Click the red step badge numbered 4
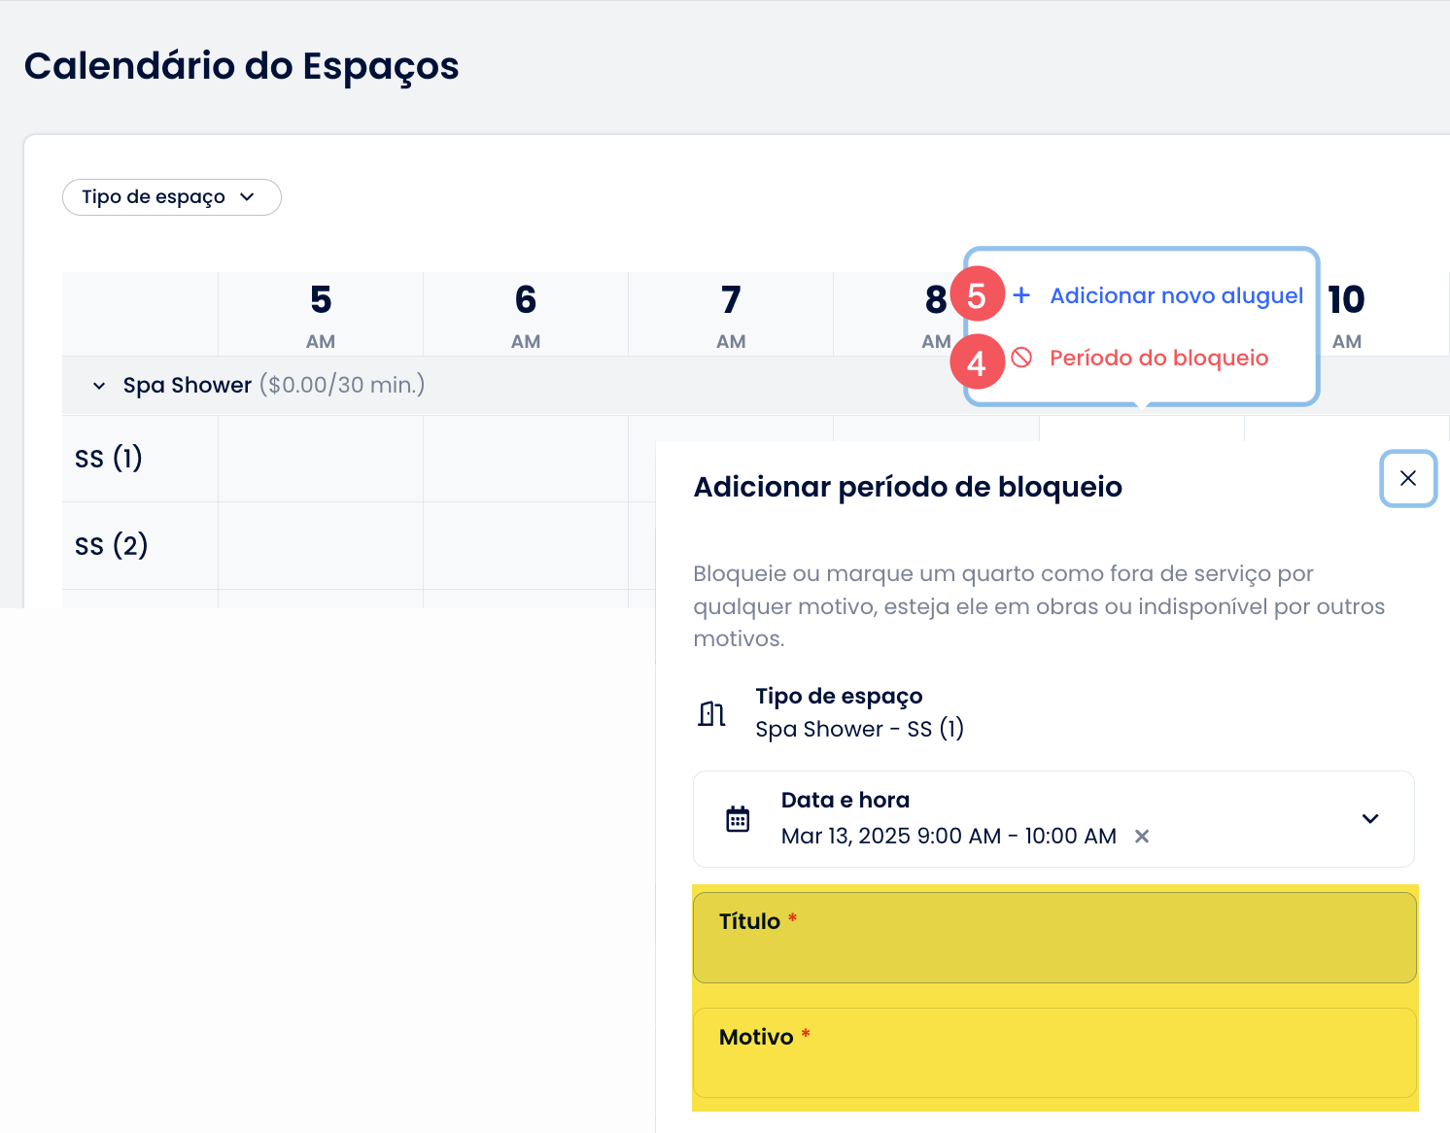The width and height of the screenshot is (1450, 1133). tap(977, 362)
